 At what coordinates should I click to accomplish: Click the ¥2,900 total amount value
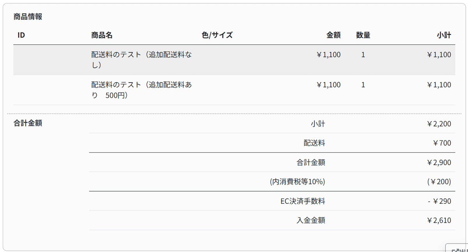pyautogui.click(x=439, y=162)
